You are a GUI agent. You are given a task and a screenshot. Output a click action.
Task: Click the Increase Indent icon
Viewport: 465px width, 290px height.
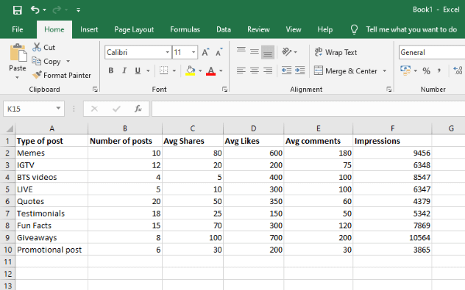coord(299,70)
